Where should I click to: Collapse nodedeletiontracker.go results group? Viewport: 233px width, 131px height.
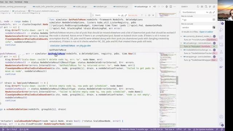click(x=181, y=50)
